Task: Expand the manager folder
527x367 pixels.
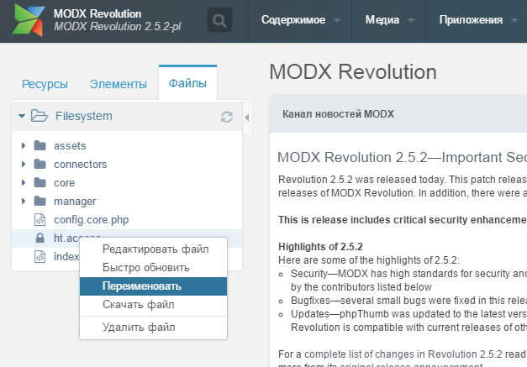Action: [24, 201]
